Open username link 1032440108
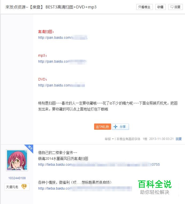The height and width of the screenshot is (204, 185). (17, 178)
